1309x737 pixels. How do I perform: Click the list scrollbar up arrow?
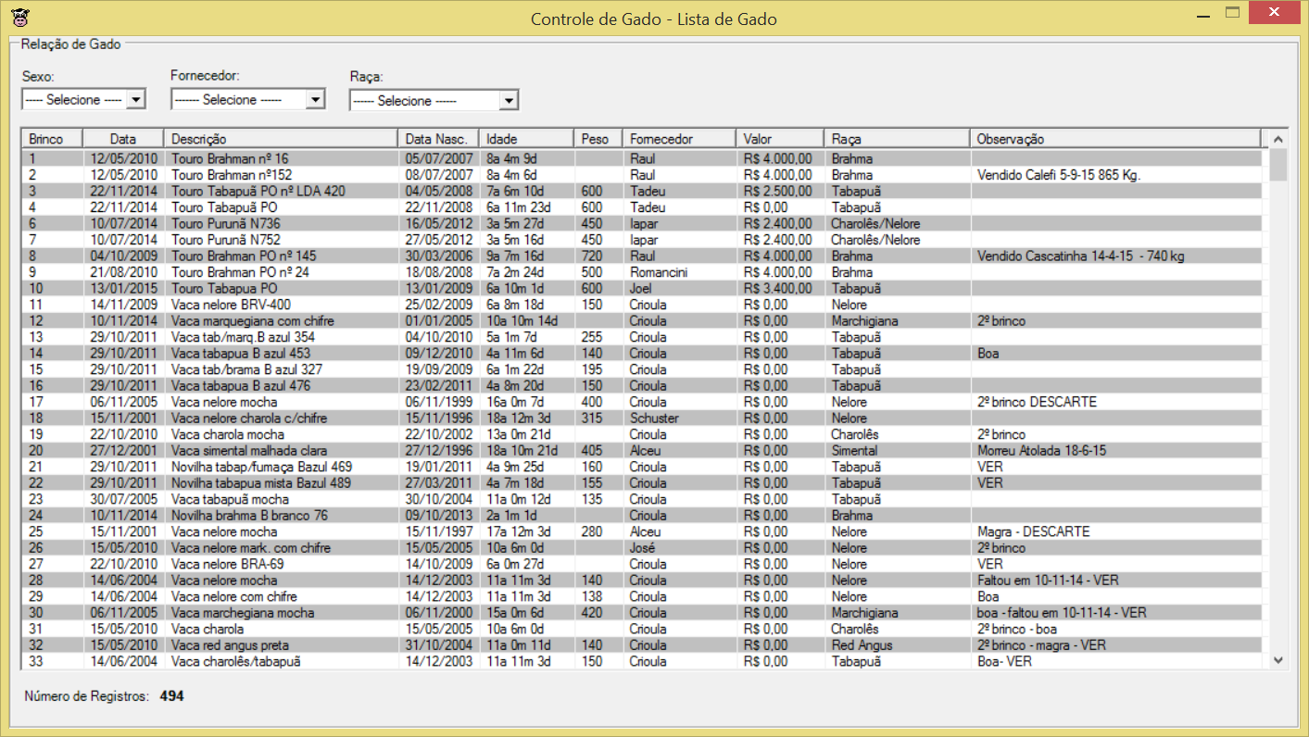1278,139
